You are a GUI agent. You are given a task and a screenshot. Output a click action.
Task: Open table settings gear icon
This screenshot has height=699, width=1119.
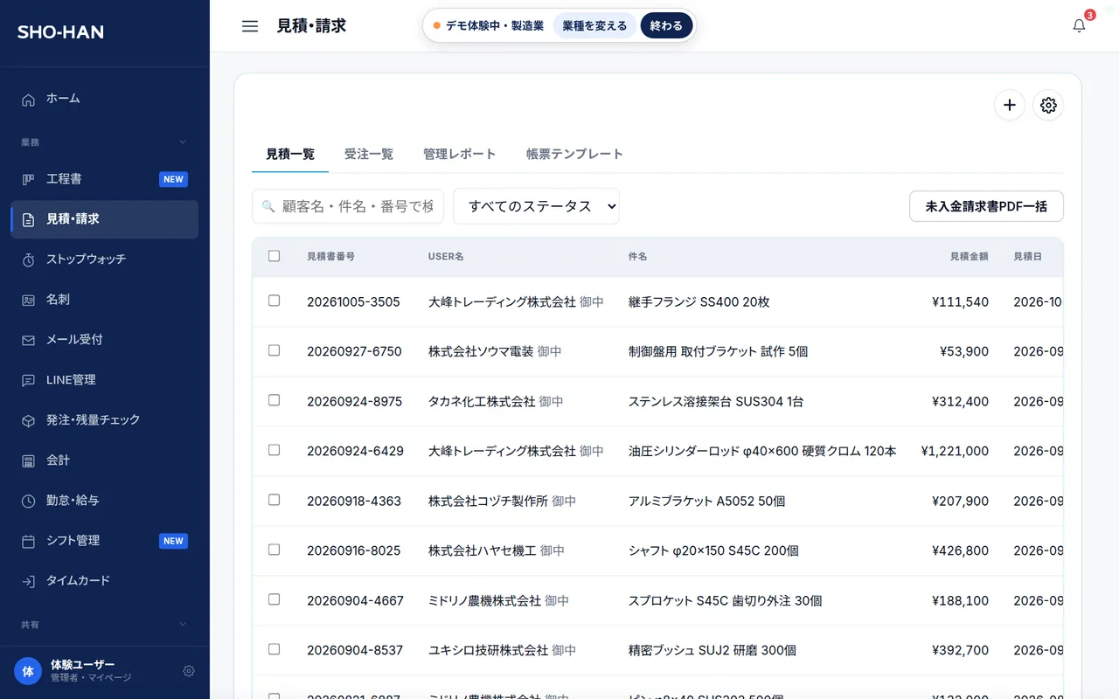1048,105
